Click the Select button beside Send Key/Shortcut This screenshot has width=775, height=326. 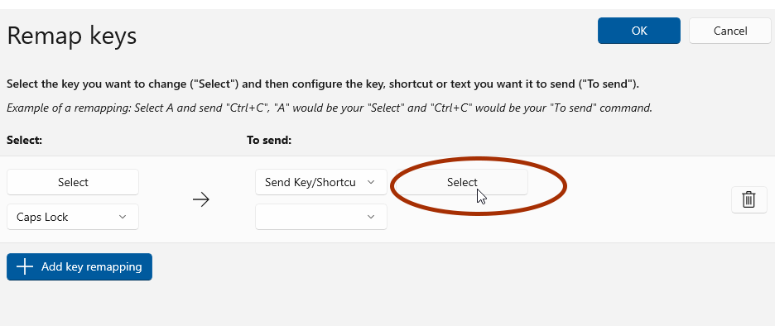coord(462,182)
